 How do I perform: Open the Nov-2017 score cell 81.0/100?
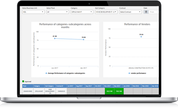click(110, 91)
